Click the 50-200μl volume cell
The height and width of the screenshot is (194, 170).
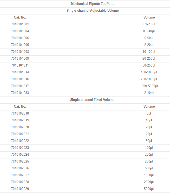click(x=149, y=66)
